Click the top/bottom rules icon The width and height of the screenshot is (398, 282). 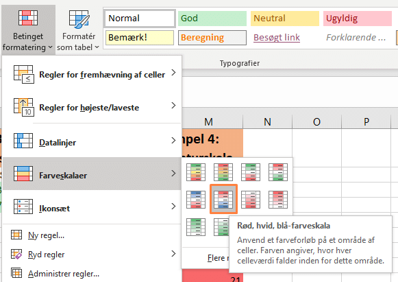pos(23,107)
